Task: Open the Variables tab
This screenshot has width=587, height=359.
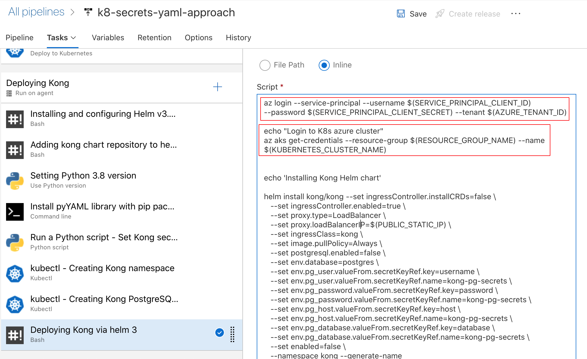Action: pyautogui.click(x=107, y=37)
